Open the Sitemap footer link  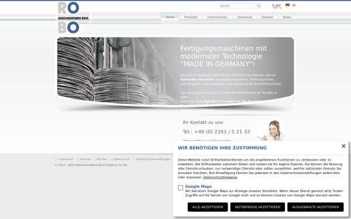coord(85,159)
